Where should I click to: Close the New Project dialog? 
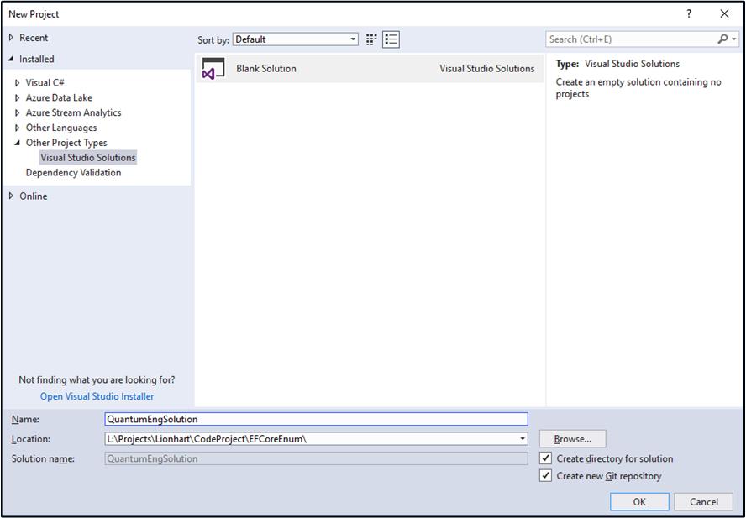click(724, 13)
